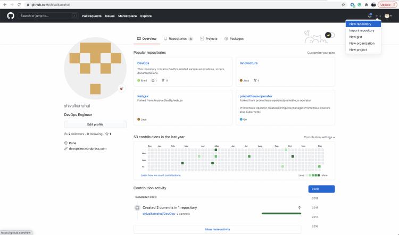Click the set status emoji on avatar
399x235 pixels.
[x=121, y=89]
